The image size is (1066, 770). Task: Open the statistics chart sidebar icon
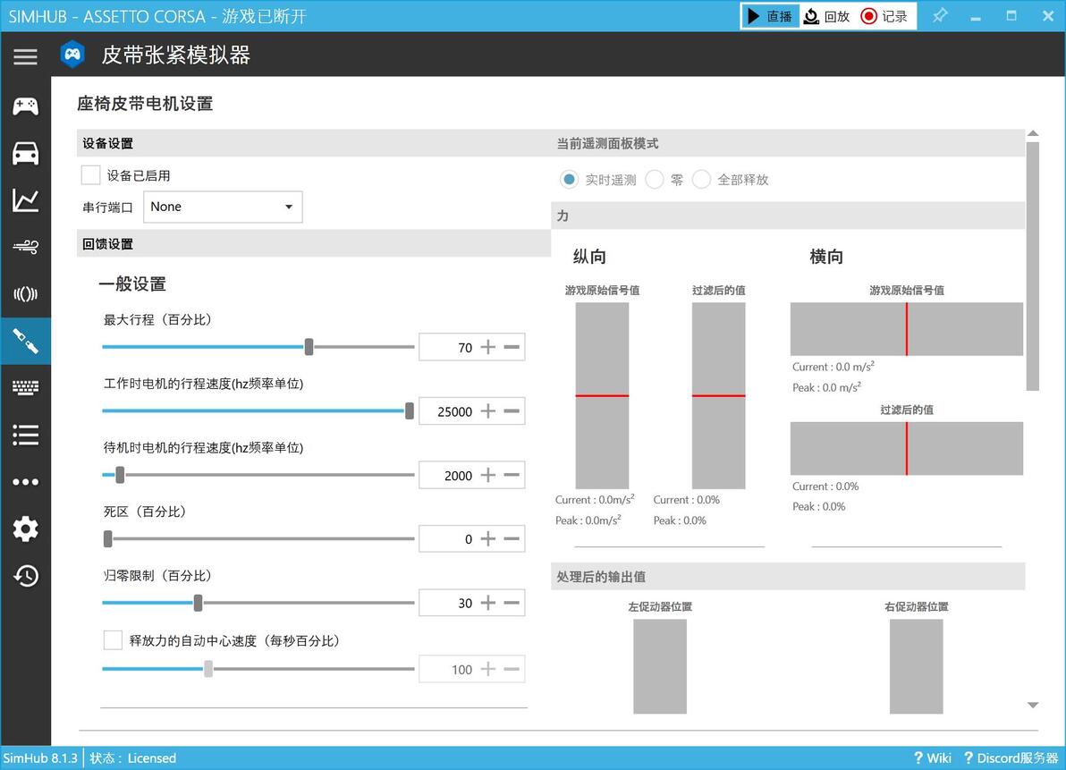point(25,199)
